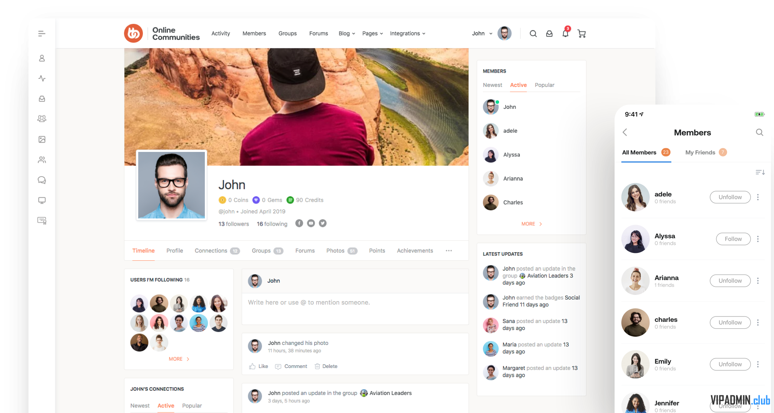Open Forums in top navigation

[x=318, y=34]
